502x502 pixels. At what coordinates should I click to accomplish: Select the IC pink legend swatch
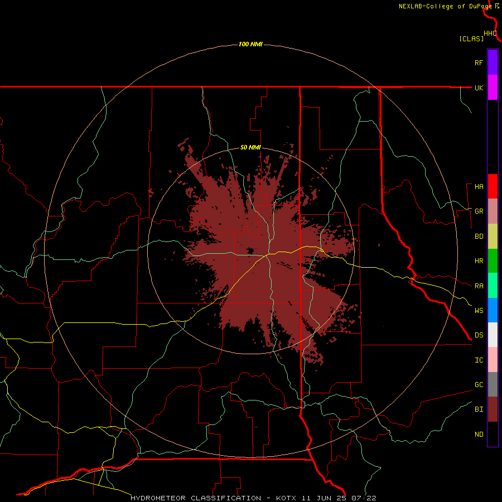point(493,360)
